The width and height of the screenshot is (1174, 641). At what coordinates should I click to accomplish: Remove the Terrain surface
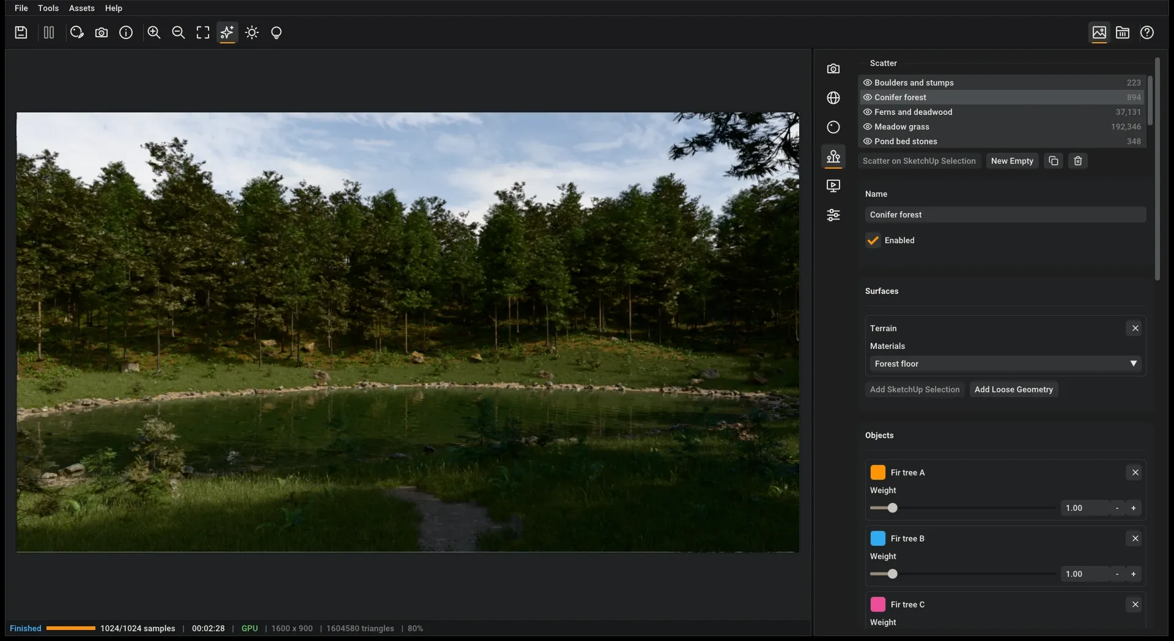pyautogui.click(x=1135, y=328)
